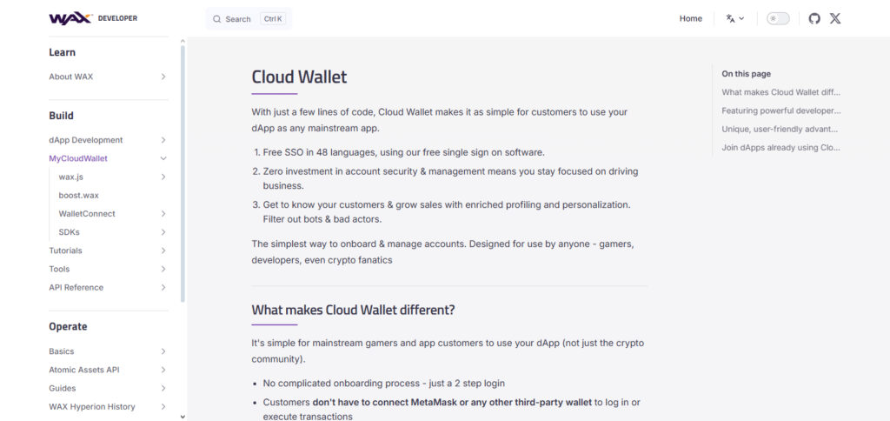
Task: Jump to 'Join dApps already using Clo...' section
Action: point(781,148)
